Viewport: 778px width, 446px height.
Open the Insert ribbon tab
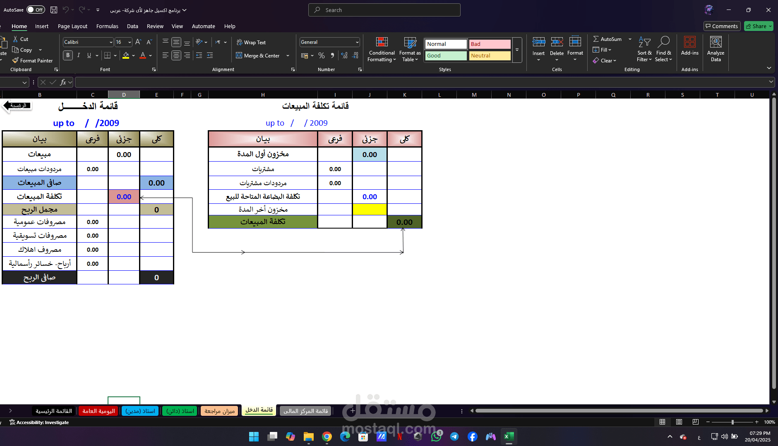click(42, 26)
